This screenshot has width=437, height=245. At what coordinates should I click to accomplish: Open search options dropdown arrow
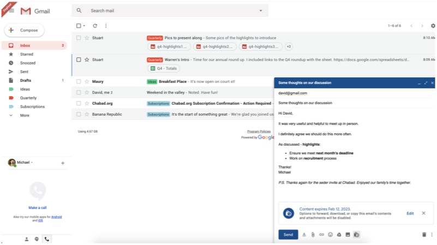[x=261, y=11]
